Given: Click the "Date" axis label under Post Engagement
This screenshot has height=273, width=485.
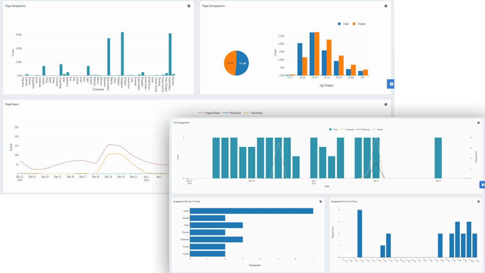Looking at the screenshot, I should coord(327,186).
